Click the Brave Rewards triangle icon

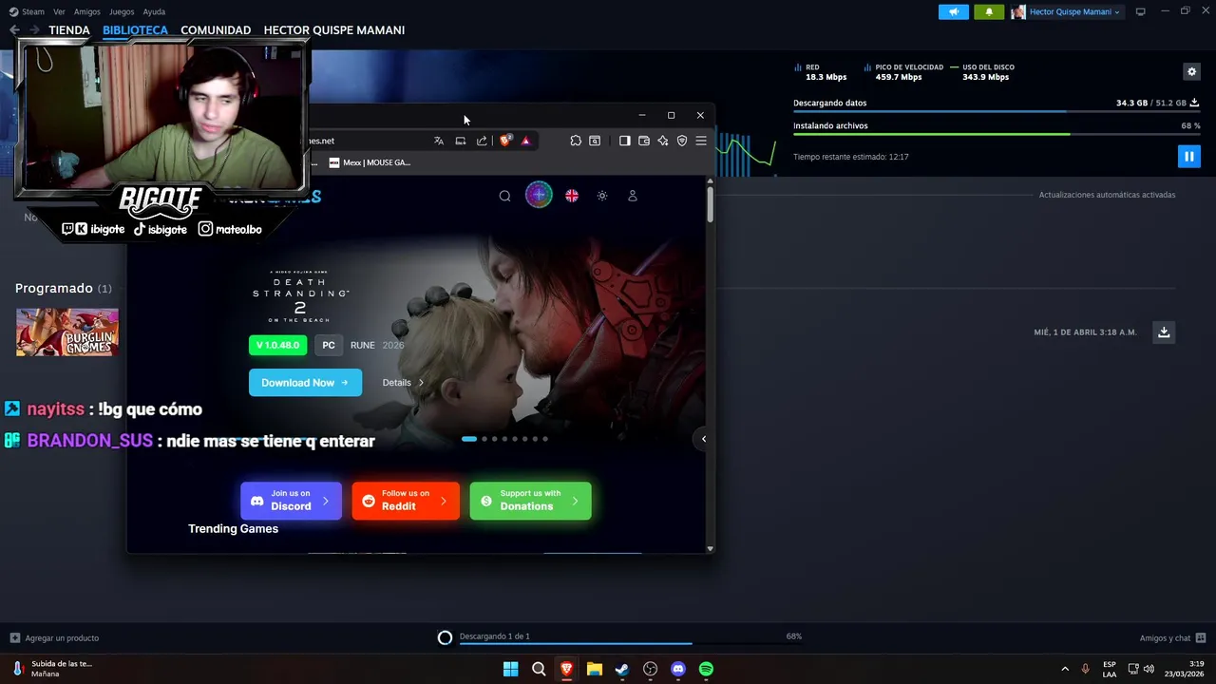[525, 141]
